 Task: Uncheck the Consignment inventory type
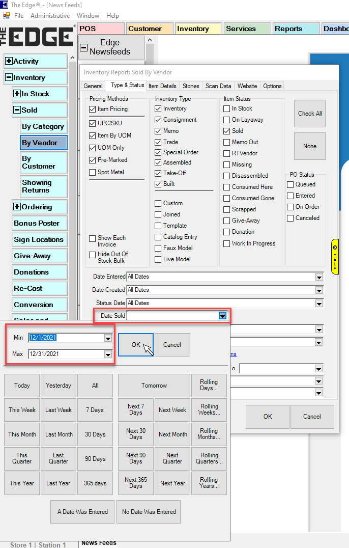pos(158,120)
